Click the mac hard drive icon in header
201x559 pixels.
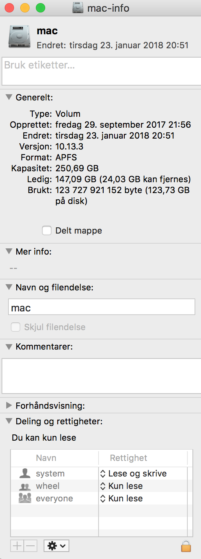[x=19, y=37]
